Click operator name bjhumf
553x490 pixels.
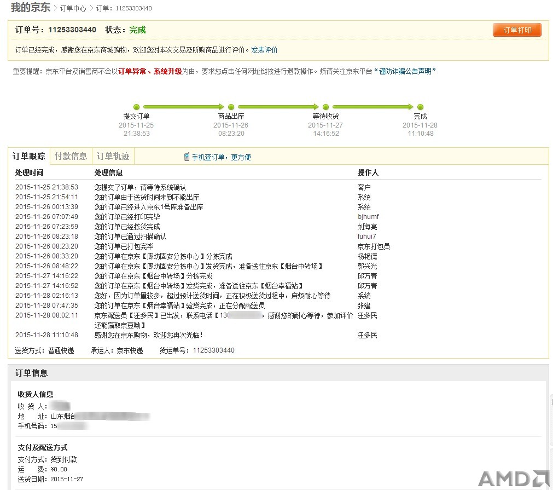click(x=368, y=217)
